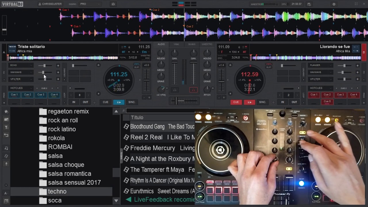This screenshot has height=207, width=368.
Task: Eject track from deck B
Action: (x=230, y=65)
